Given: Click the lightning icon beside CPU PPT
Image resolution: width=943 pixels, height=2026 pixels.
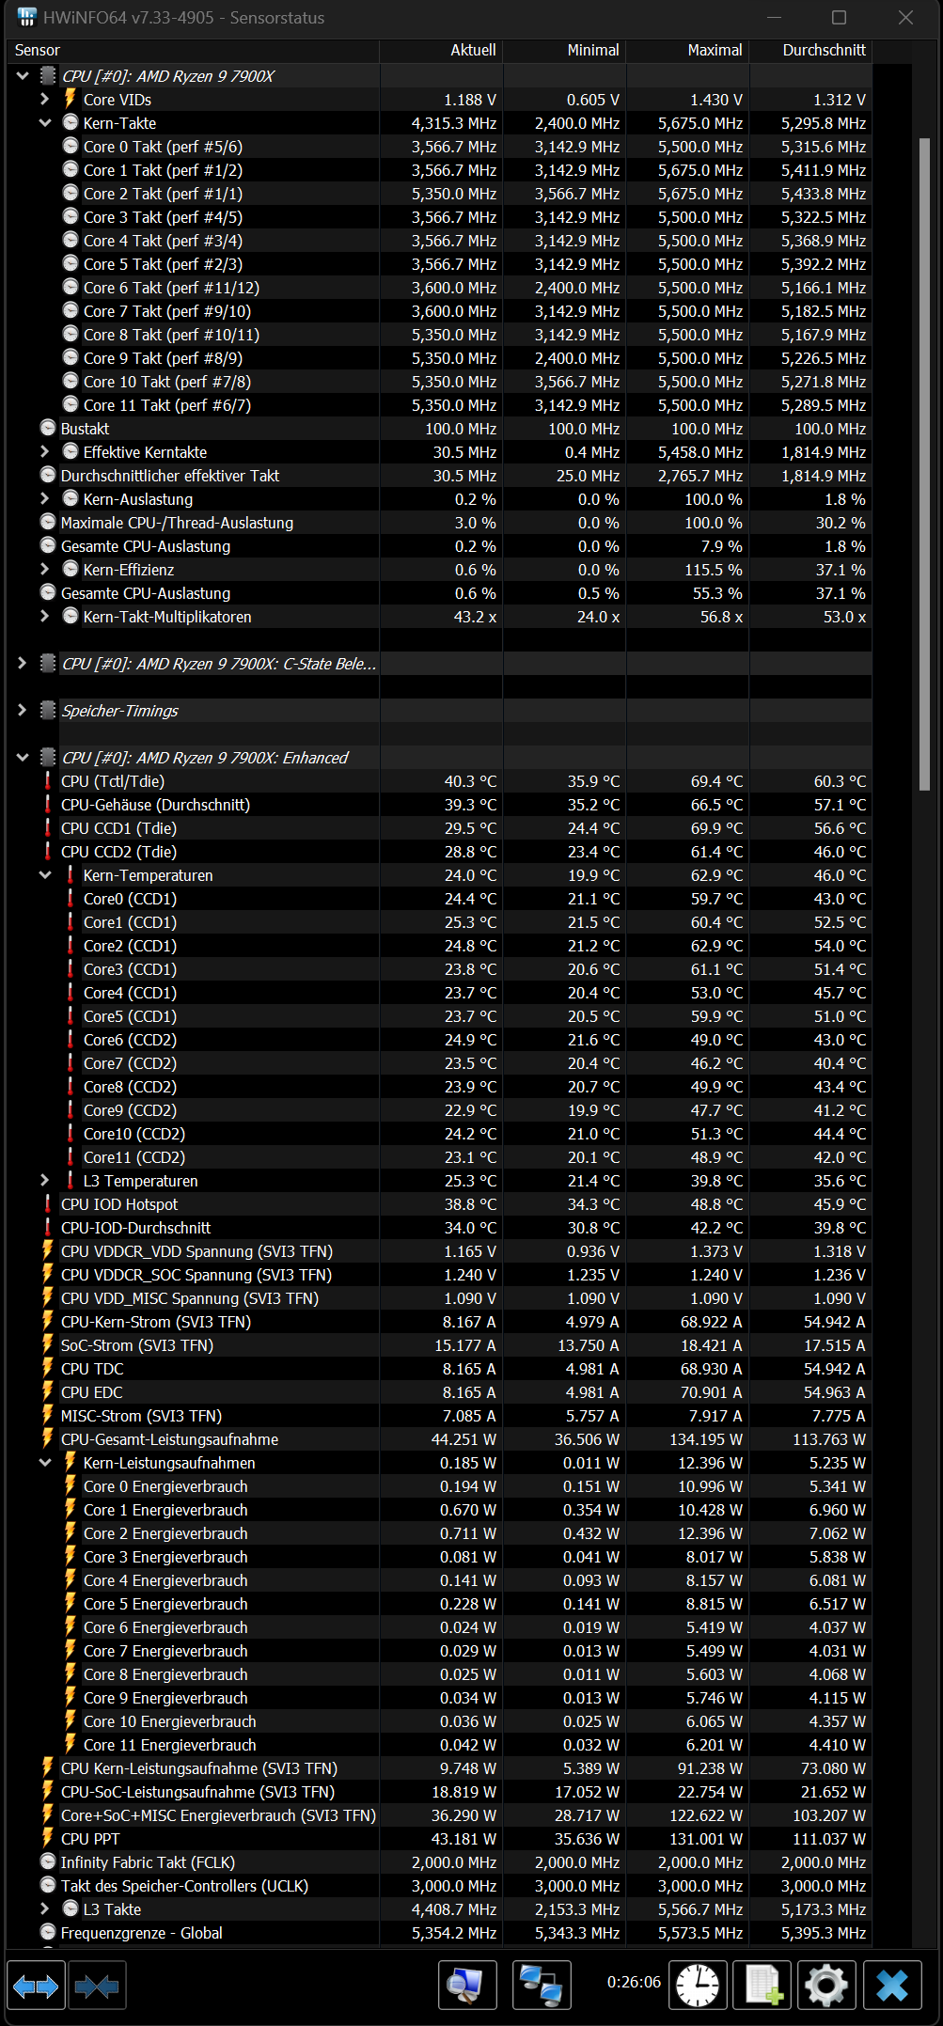Looking at the screenshot, I should pyautogui.click(x=48, y=1838).
